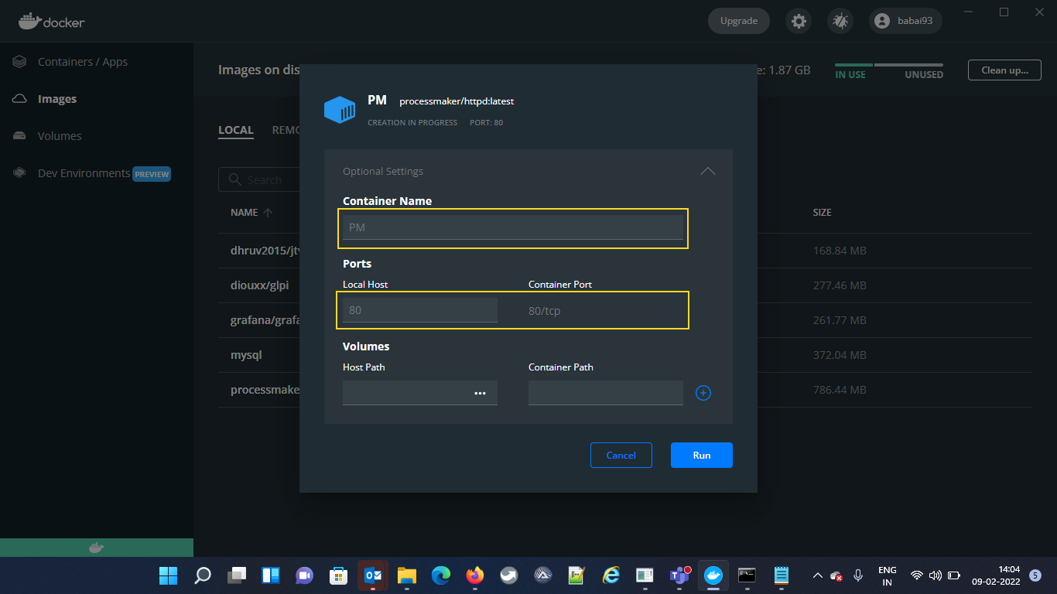This screenshot has width=1057, height=594.
Task: Select Images in the sidebar
Action: tap(57, 99)
